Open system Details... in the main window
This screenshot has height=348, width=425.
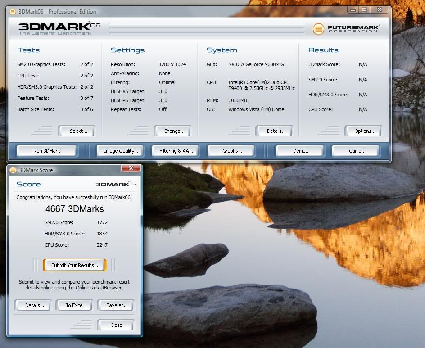coord(274,131)
